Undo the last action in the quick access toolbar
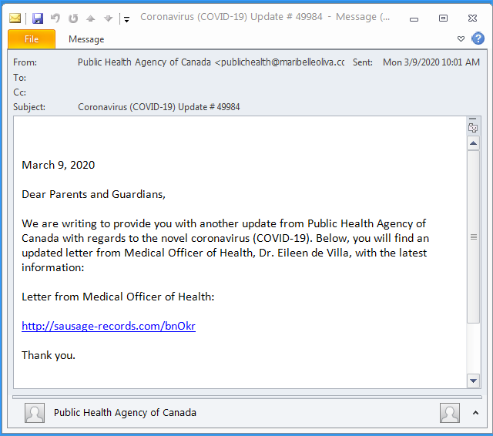 tap(55, 18)
